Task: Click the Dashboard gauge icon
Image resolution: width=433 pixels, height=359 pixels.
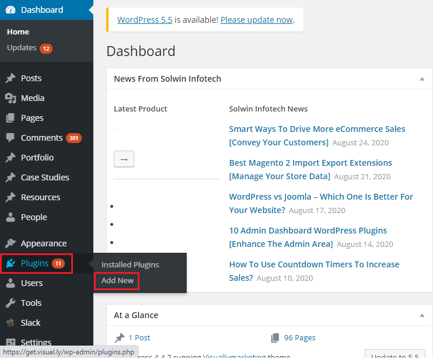Action: [x=11, y=10]
